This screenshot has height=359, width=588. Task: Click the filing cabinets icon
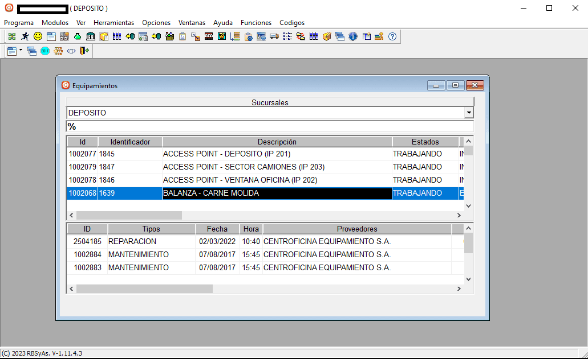pos(64,36)
